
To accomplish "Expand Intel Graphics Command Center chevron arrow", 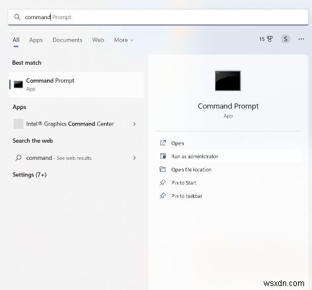I will pos(134,124).
